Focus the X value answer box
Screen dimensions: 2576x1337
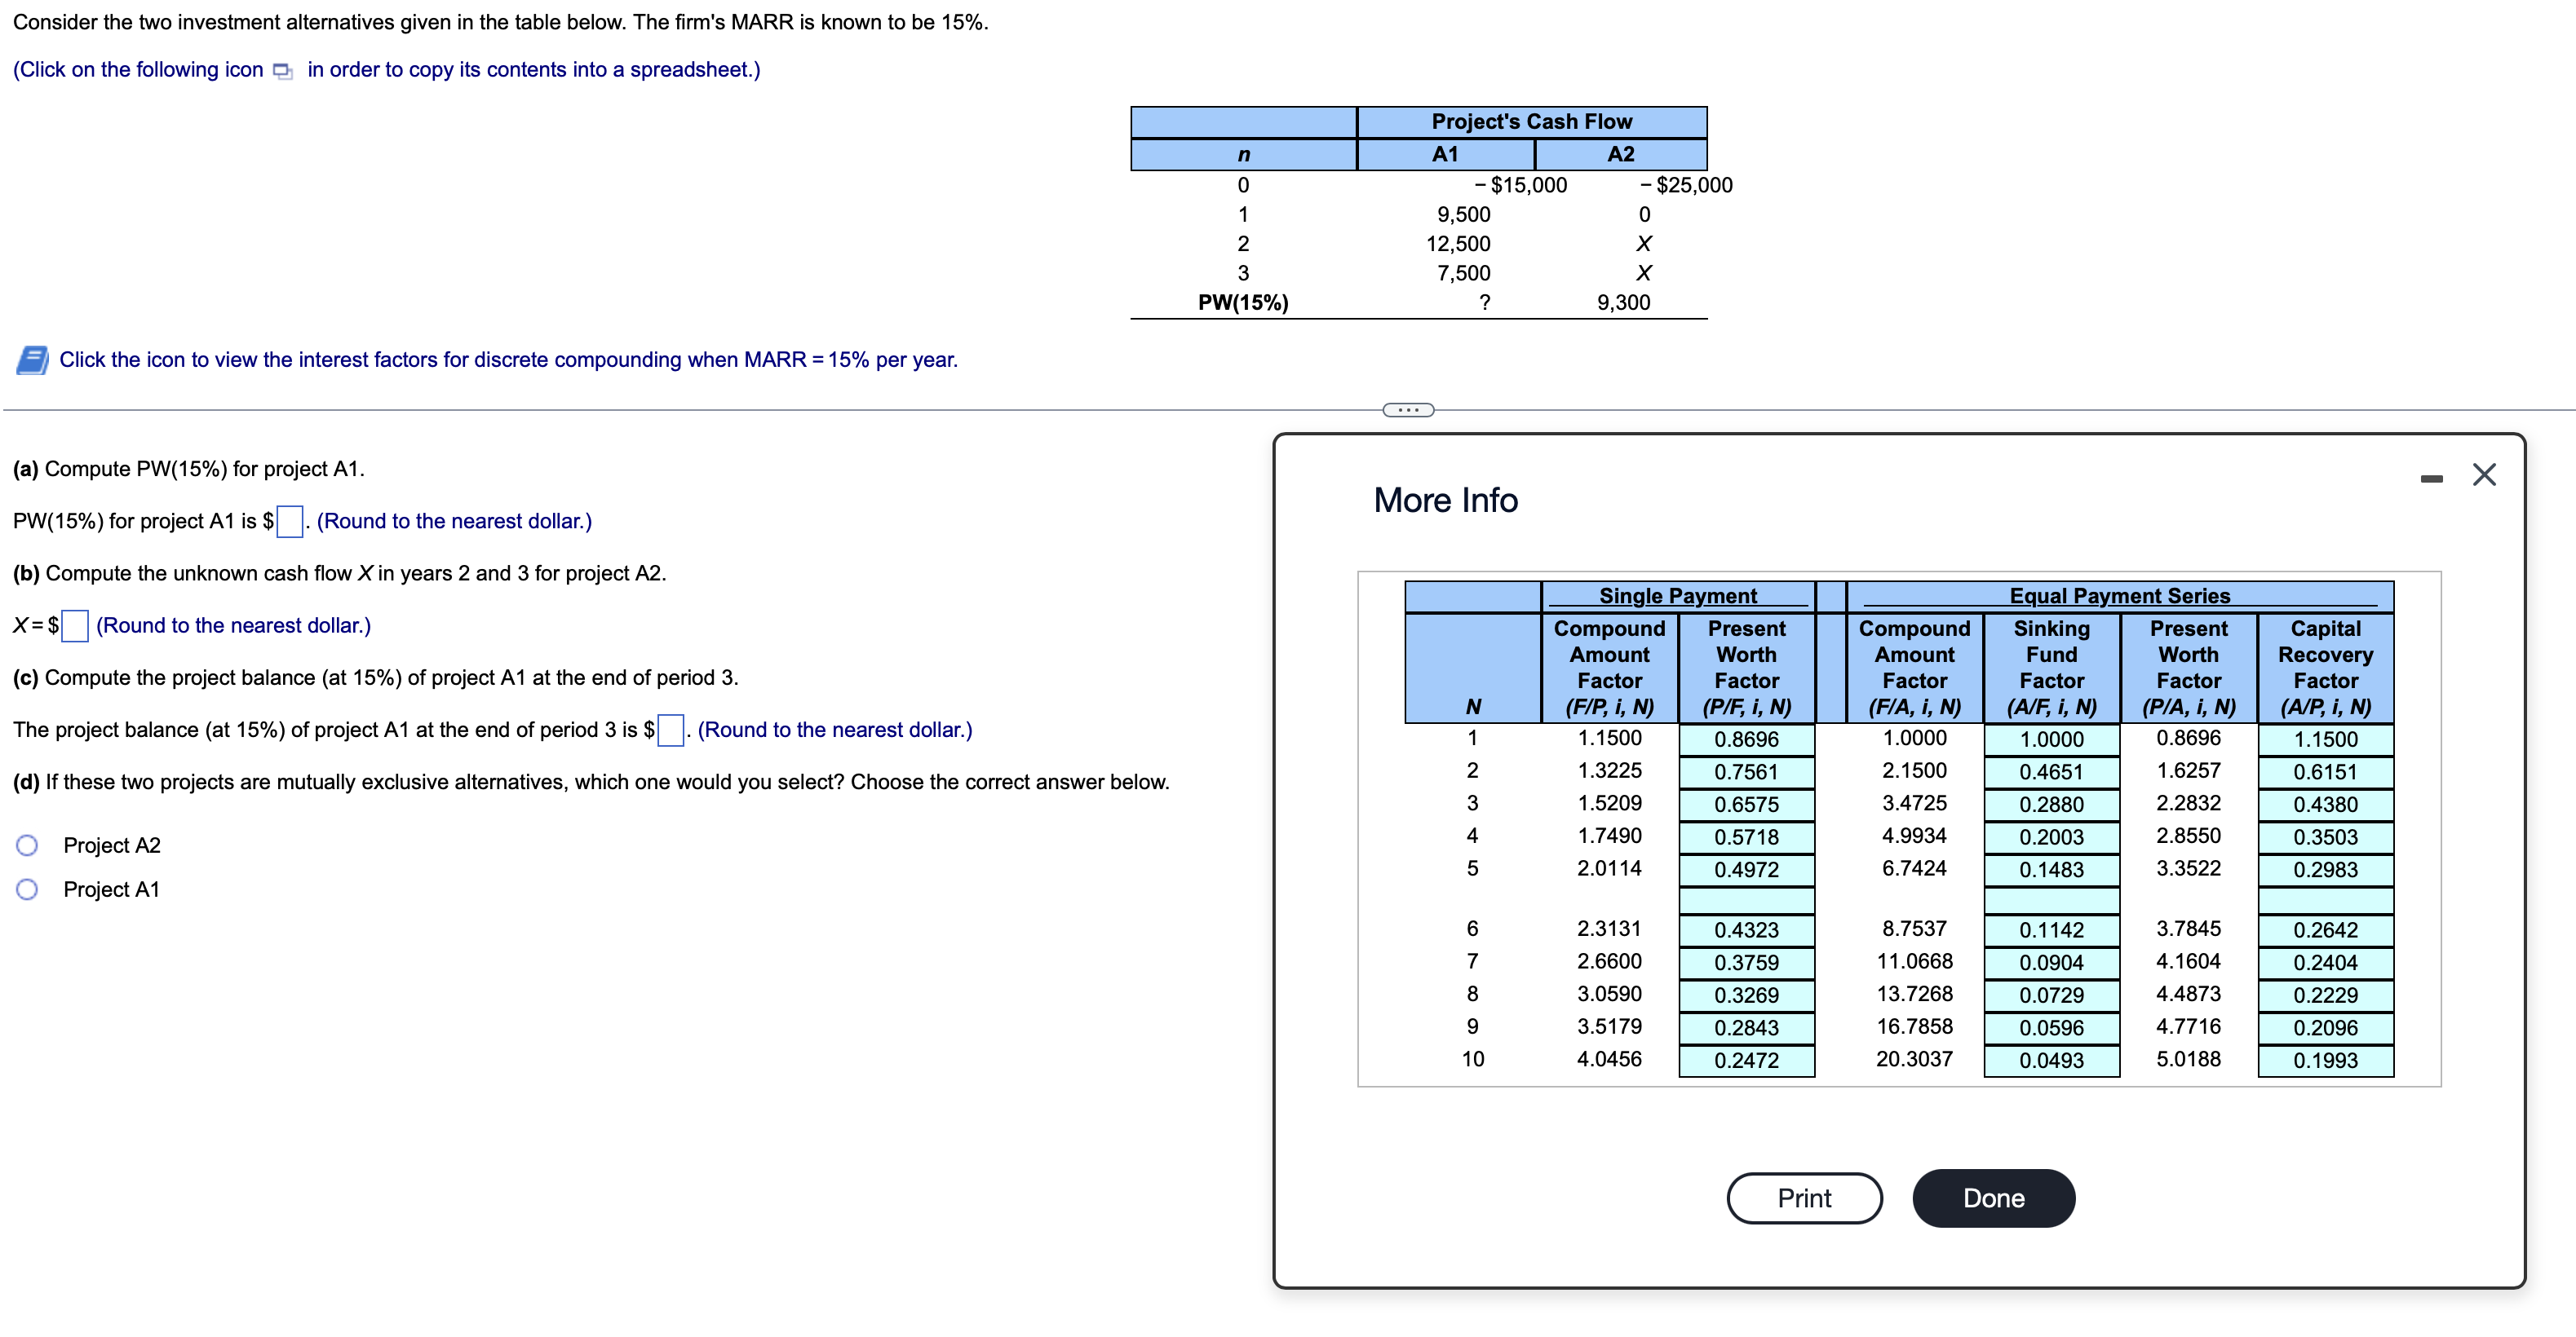pos(75,627)
